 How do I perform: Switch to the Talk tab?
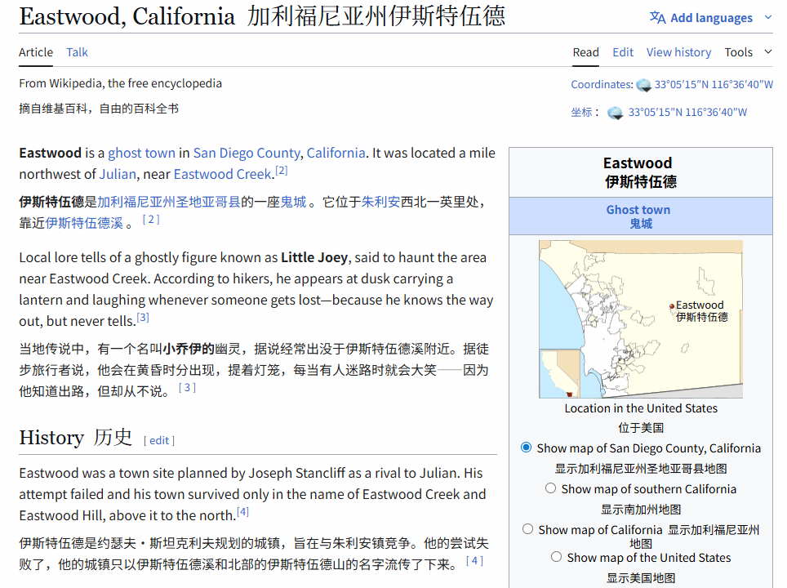click(x=78, y=52)
